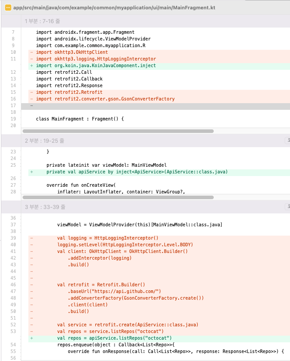
Task: Click line 'import retrofit2.Call'
Action: 64,72
